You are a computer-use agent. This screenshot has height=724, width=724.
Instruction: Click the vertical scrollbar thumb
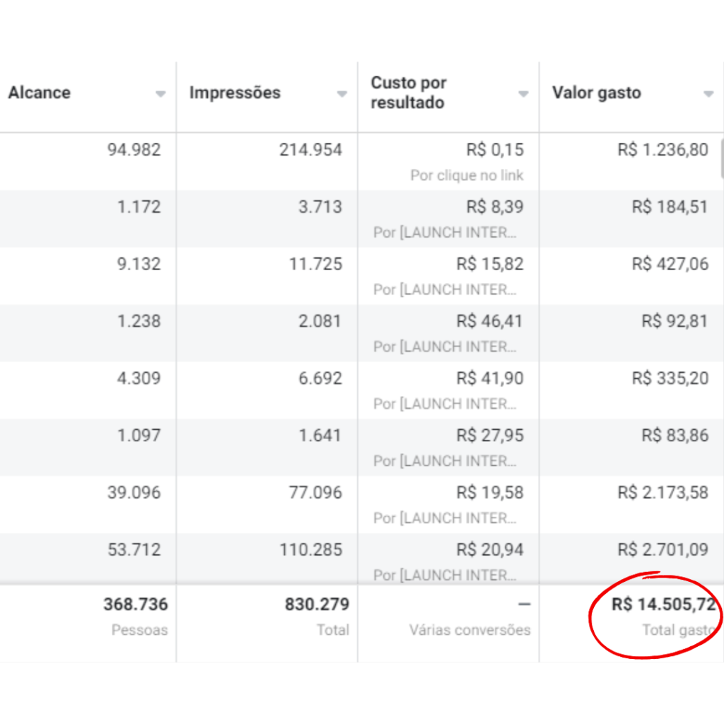point(722,159)
